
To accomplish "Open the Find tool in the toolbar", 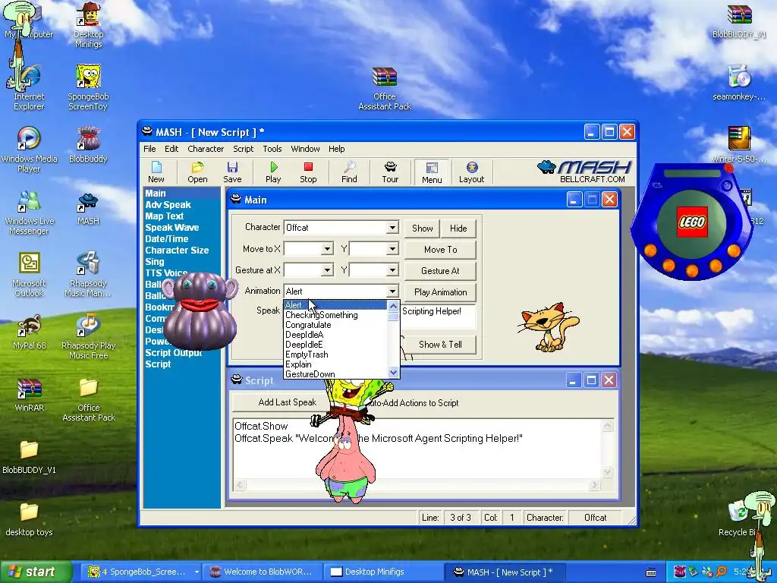I will click(x=349, y=172).
